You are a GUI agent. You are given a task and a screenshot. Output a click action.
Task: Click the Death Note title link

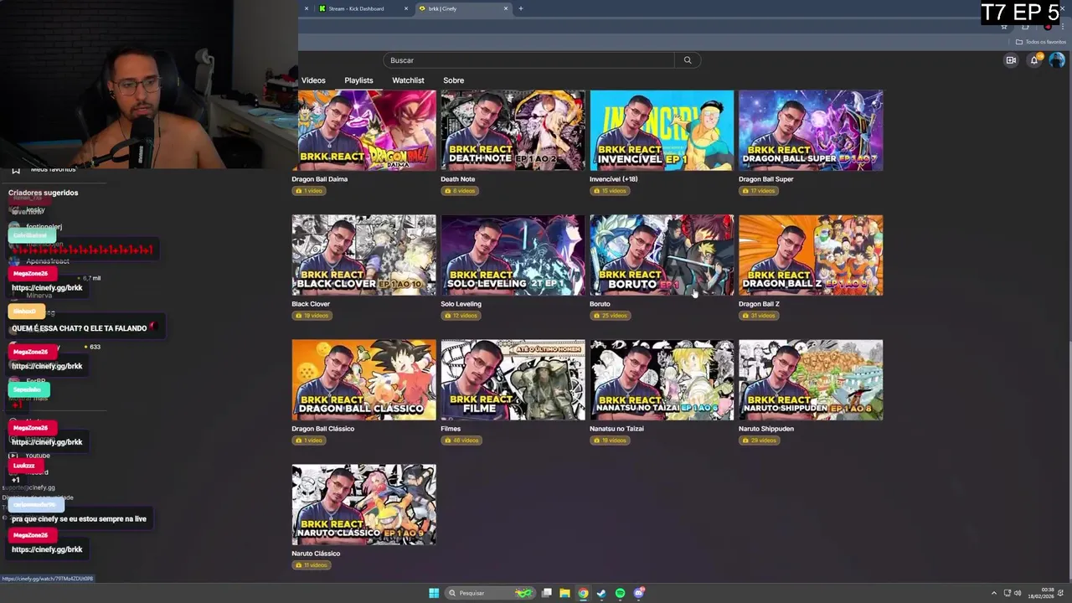coord(457,179)
